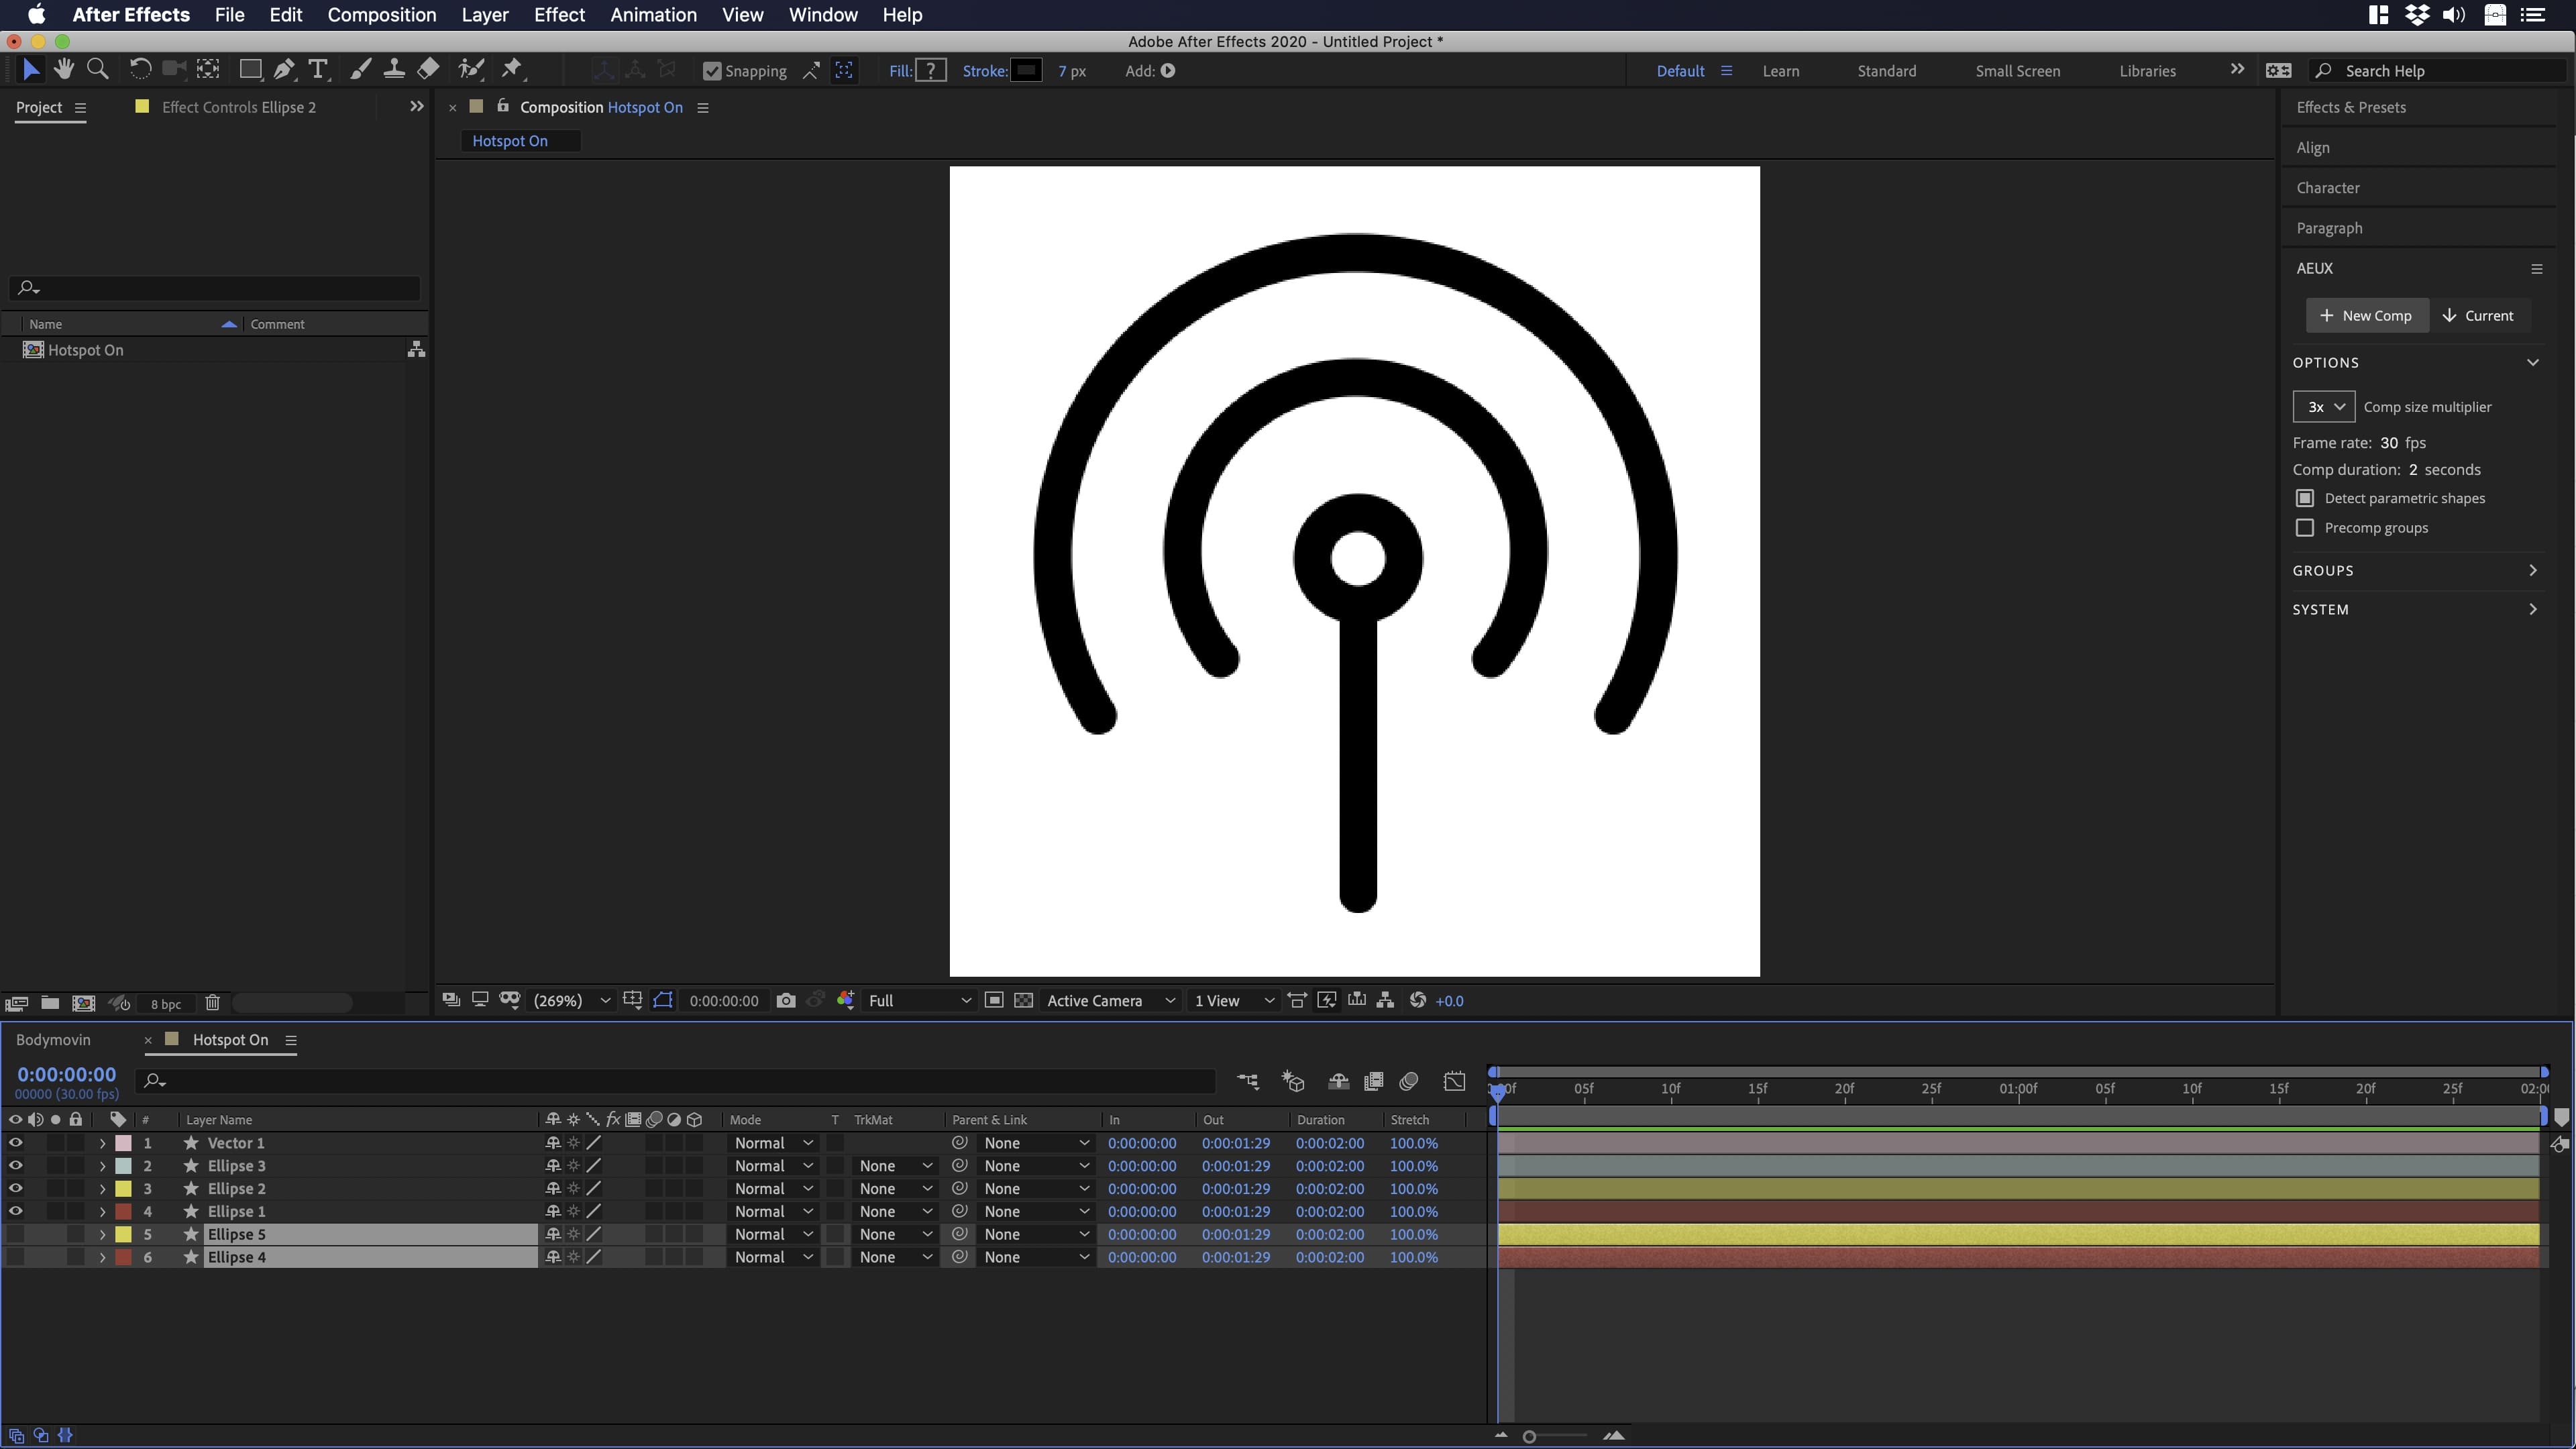Select the Pen tool

click(x=284, y=70)
